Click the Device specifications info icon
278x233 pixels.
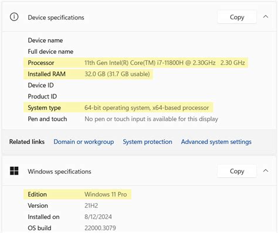click(14, 17)
